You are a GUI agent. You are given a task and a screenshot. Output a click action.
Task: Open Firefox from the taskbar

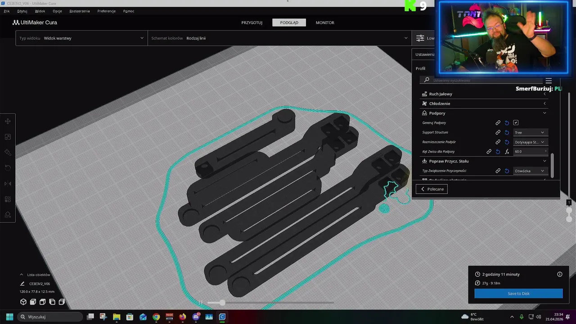tap(182, 317)
